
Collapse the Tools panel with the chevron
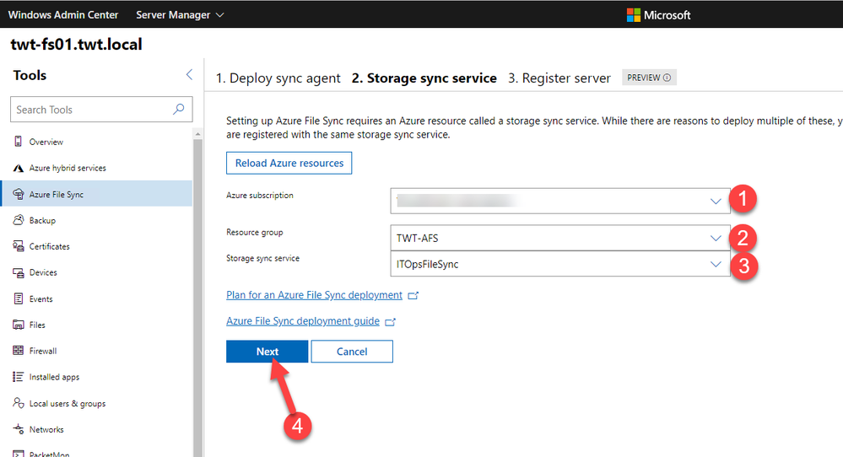(189, 75)
